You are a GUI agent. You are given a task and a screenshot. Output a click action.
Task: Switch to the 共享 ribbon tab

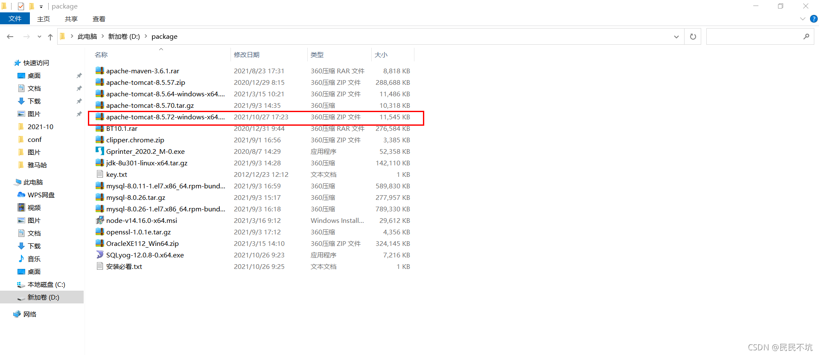(71, 19)
